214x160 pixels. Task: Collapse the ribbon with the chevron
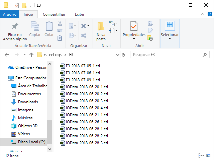203,14
